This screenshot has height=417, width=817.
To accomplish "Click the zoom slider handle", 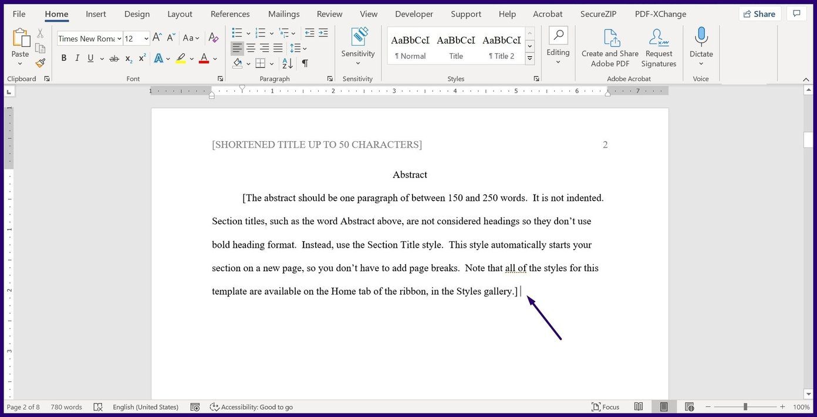I will (x=745, y=407).
